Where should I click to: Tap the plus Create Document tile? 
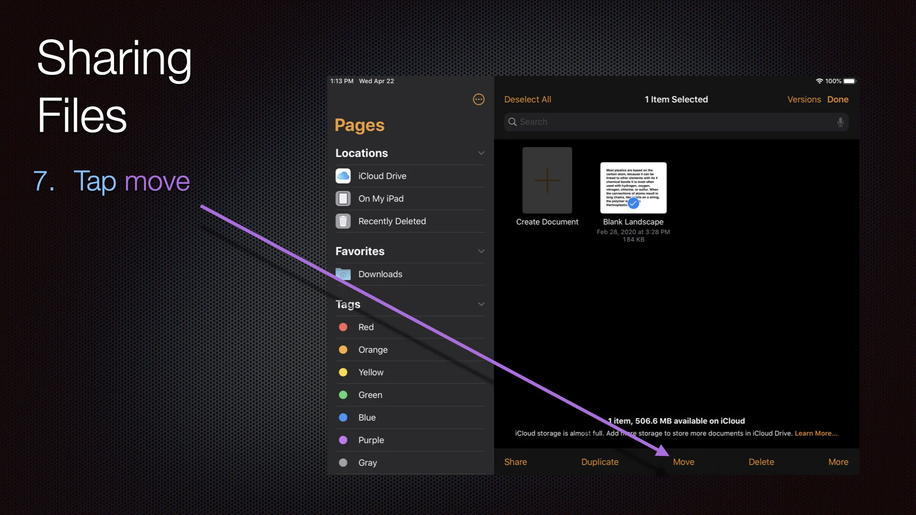pyautogui.click(x=547, y=181)
